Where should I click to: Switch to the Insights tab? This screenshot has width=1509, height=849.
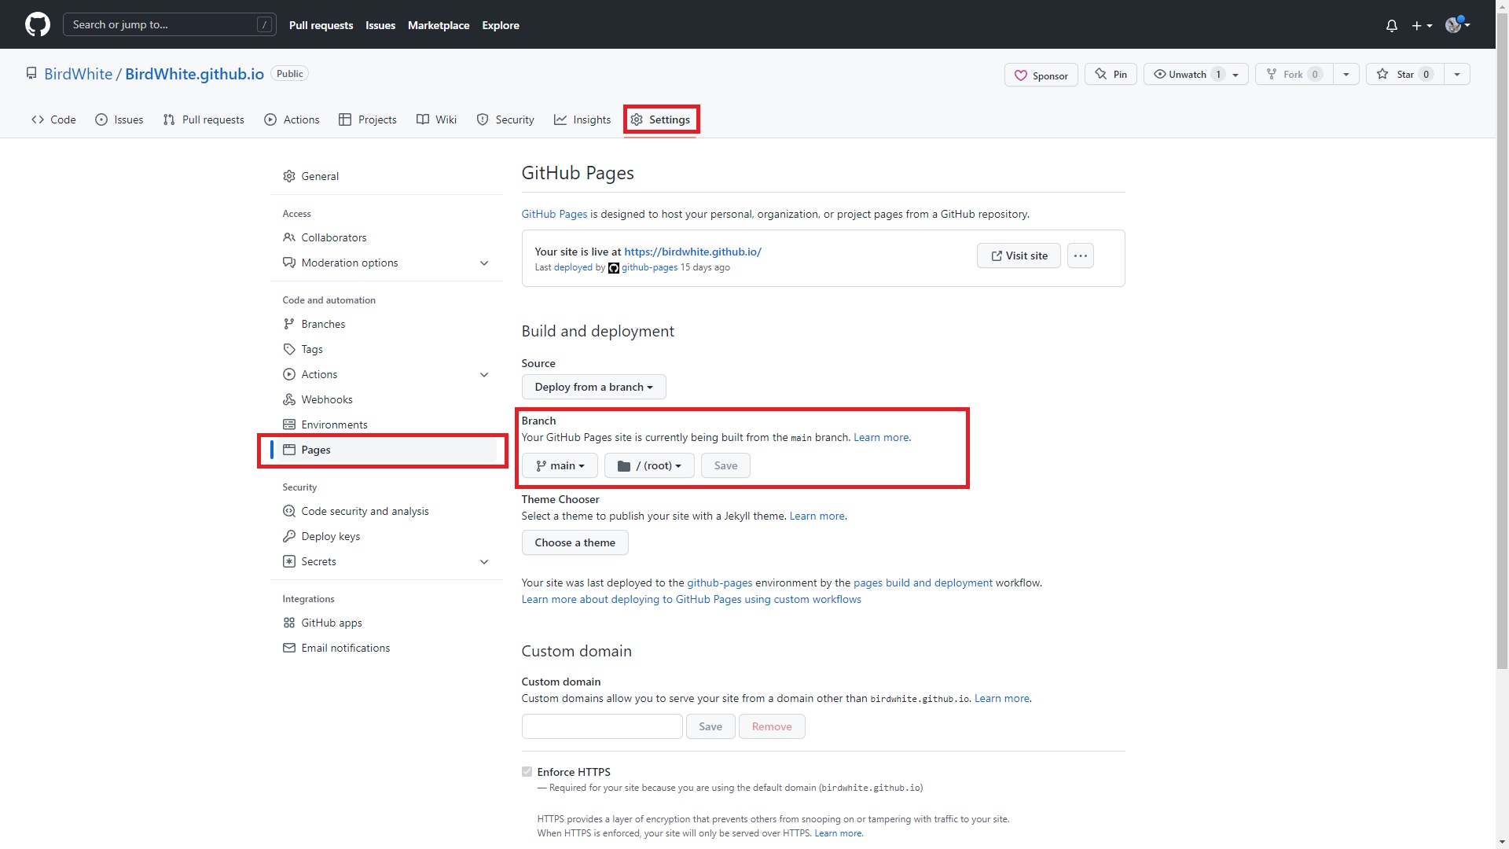582,119
